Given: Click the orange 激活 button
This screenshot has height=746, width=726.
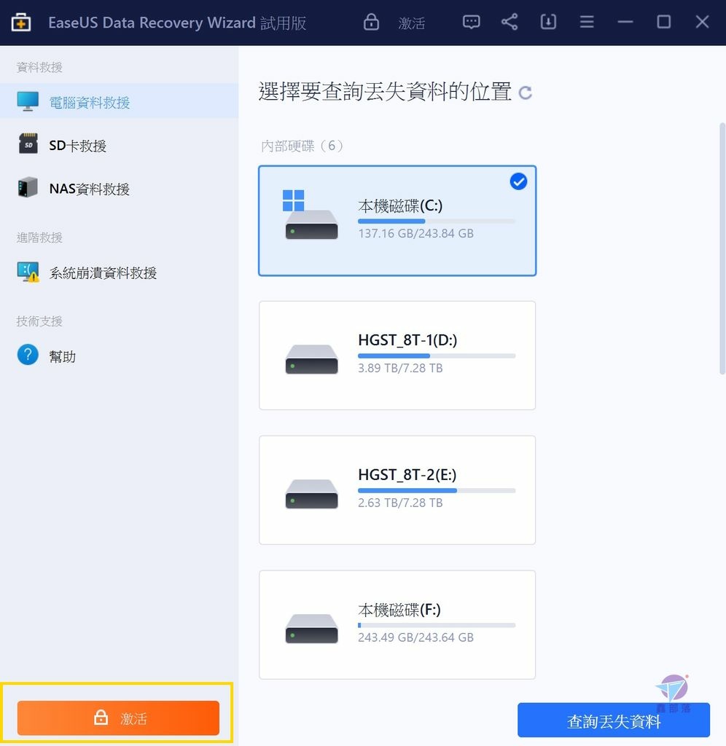Looking at the screenshot, I should point(118,718).
